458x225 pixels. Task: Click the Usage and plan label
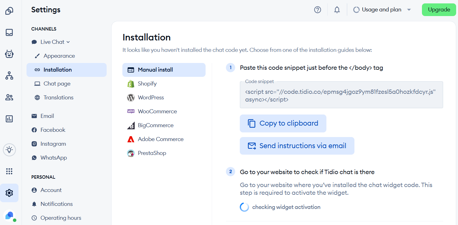click(x=382, y=10)
